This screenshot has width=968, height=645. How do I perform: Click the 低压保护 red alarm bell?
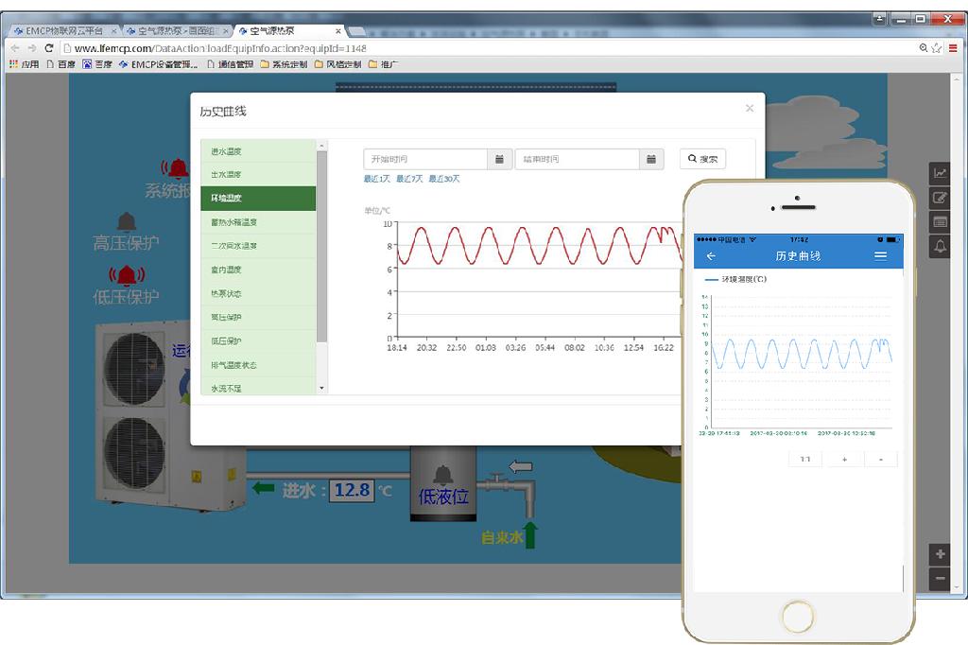point(127,275)
